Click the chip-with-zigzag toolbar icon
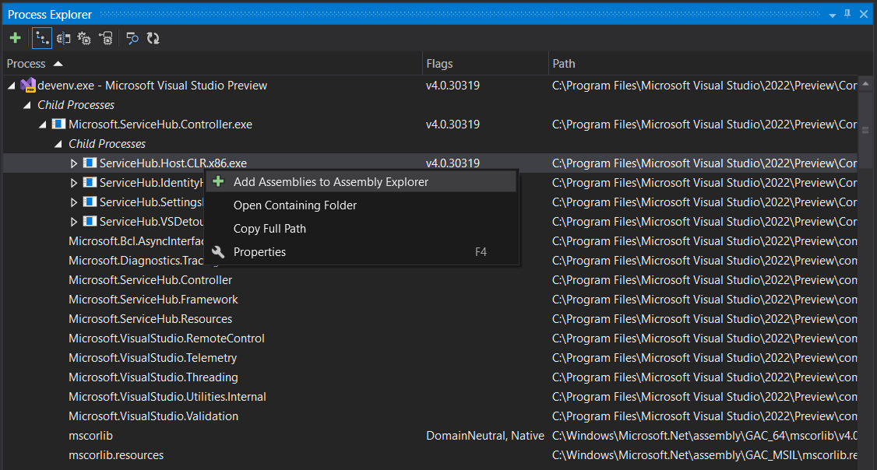Screen dimensions: 877x470 63,38
